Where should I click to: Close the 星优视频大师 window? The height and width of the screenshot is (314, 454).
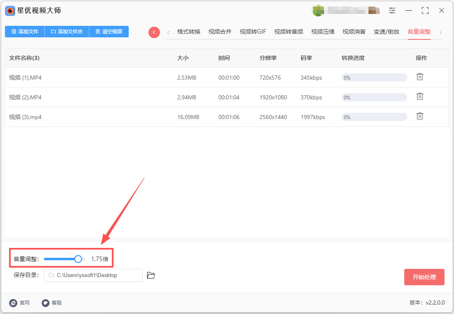(x=442, y=11)
